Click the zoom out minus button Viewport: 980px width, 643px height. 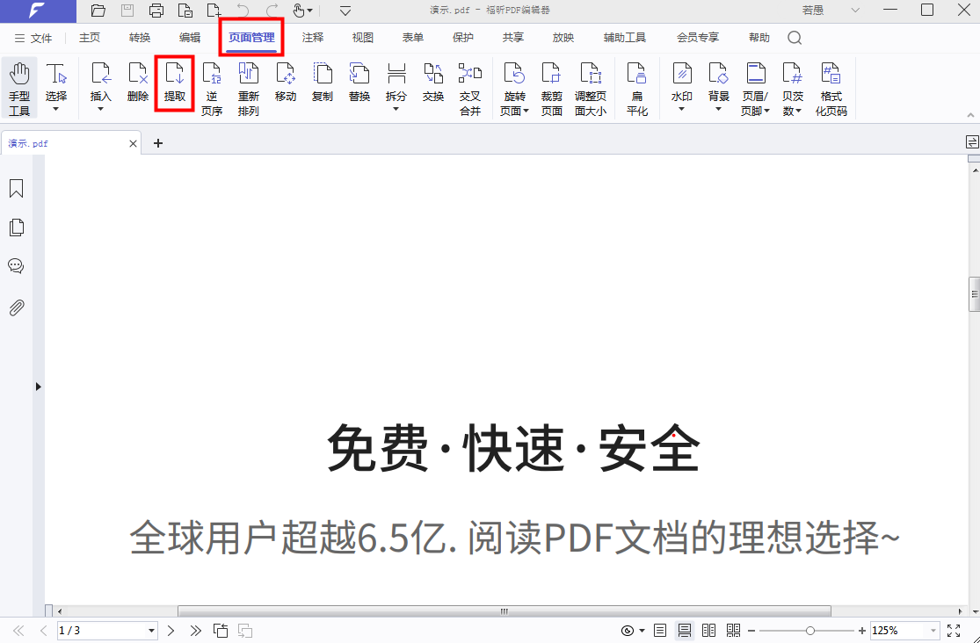point(751,631)
